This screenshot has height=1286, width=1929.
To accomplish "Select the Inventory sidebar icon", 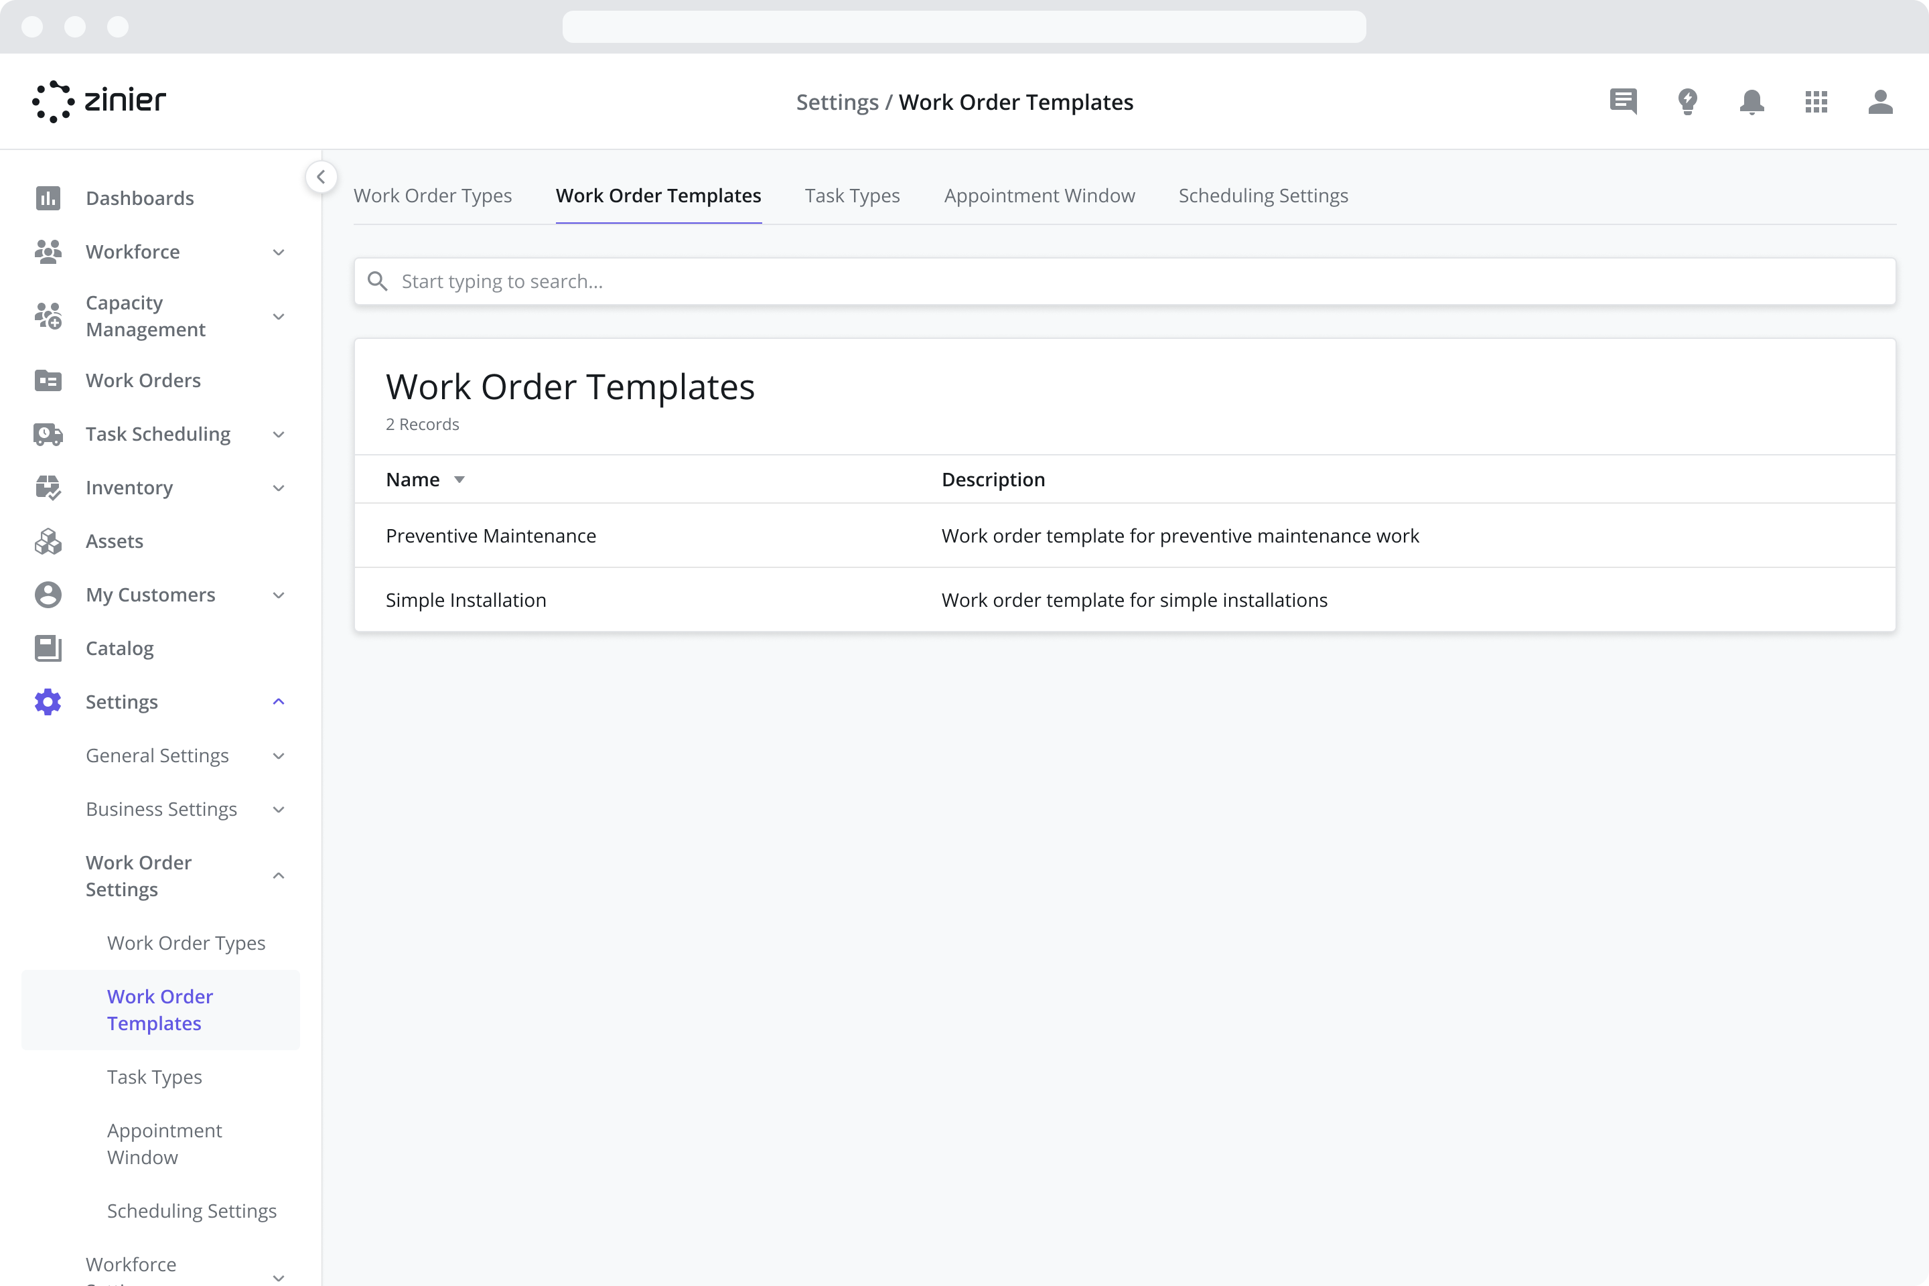I will tap(48, 487).
